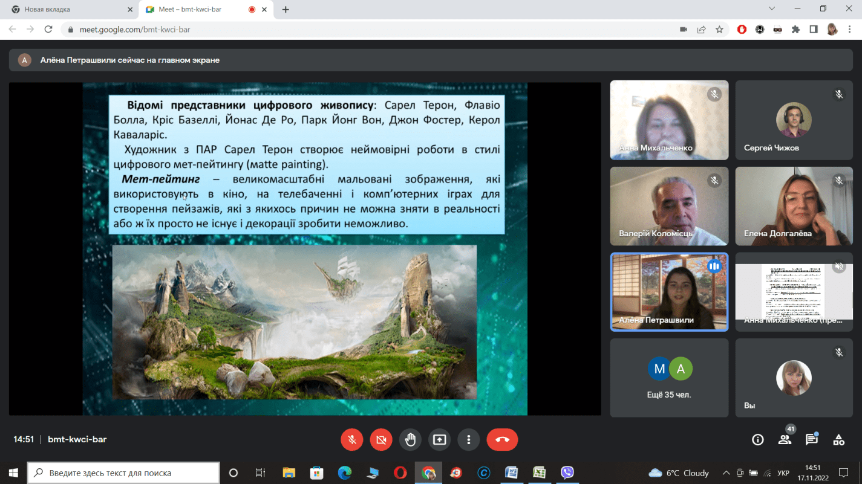Toggle Chrome side panel
Image resolution: width=862 pixels, height=484 pixels.
point(814,29)
